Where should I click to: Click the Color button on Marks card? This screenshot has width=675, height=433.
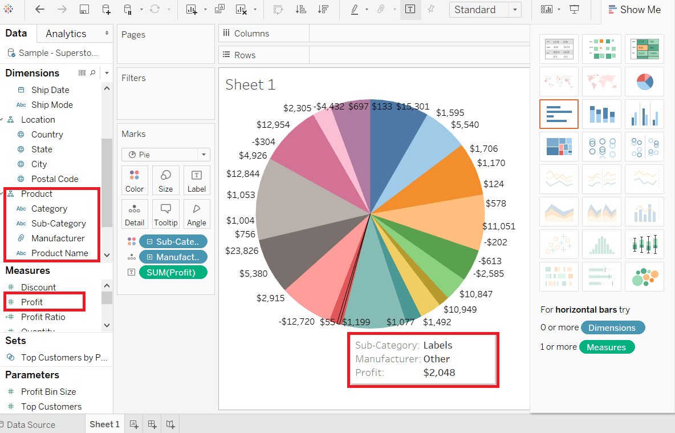click(x=135, y=180)
